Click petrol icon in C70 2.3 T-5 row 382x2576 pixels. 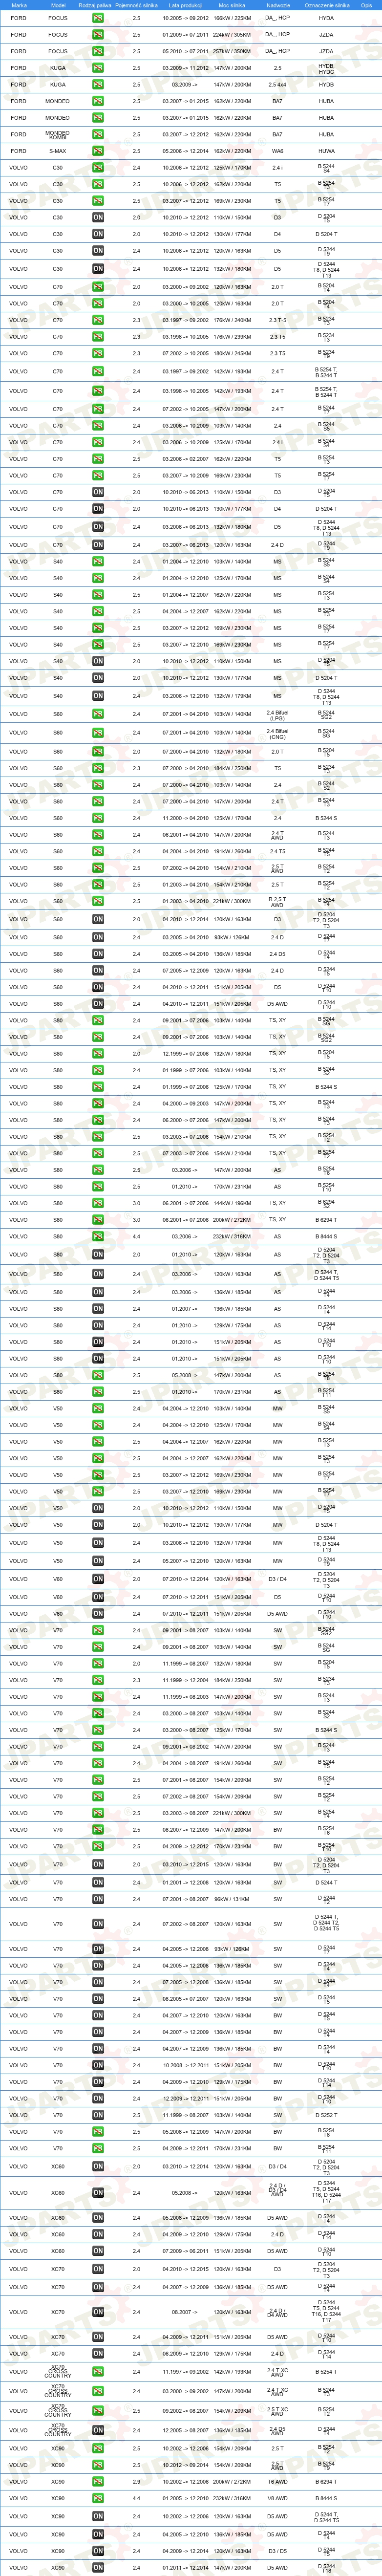tap(98, 320)
